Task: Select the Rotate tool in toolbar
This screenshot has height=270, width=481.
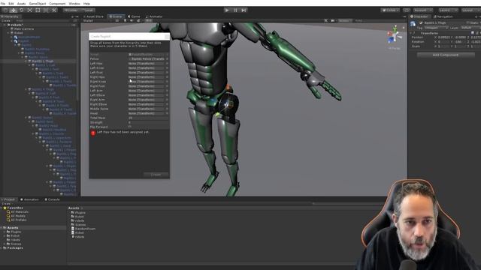Action: pyautogui.click(x=22, y=10)
